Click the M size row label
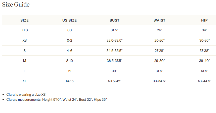 click(x=25, y=61)
